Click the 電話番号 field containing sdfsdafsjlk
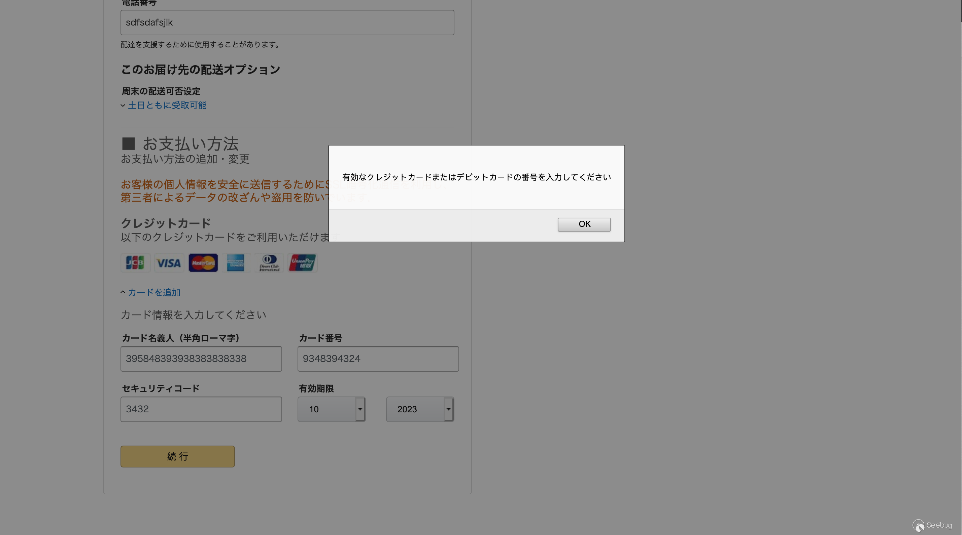 pyautogui.click(x=287, y=23)
